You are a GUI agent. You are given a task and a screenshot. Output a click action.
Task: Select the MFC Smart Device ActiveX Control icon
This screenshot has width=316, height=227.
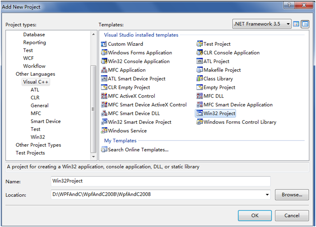click(104, 105)
